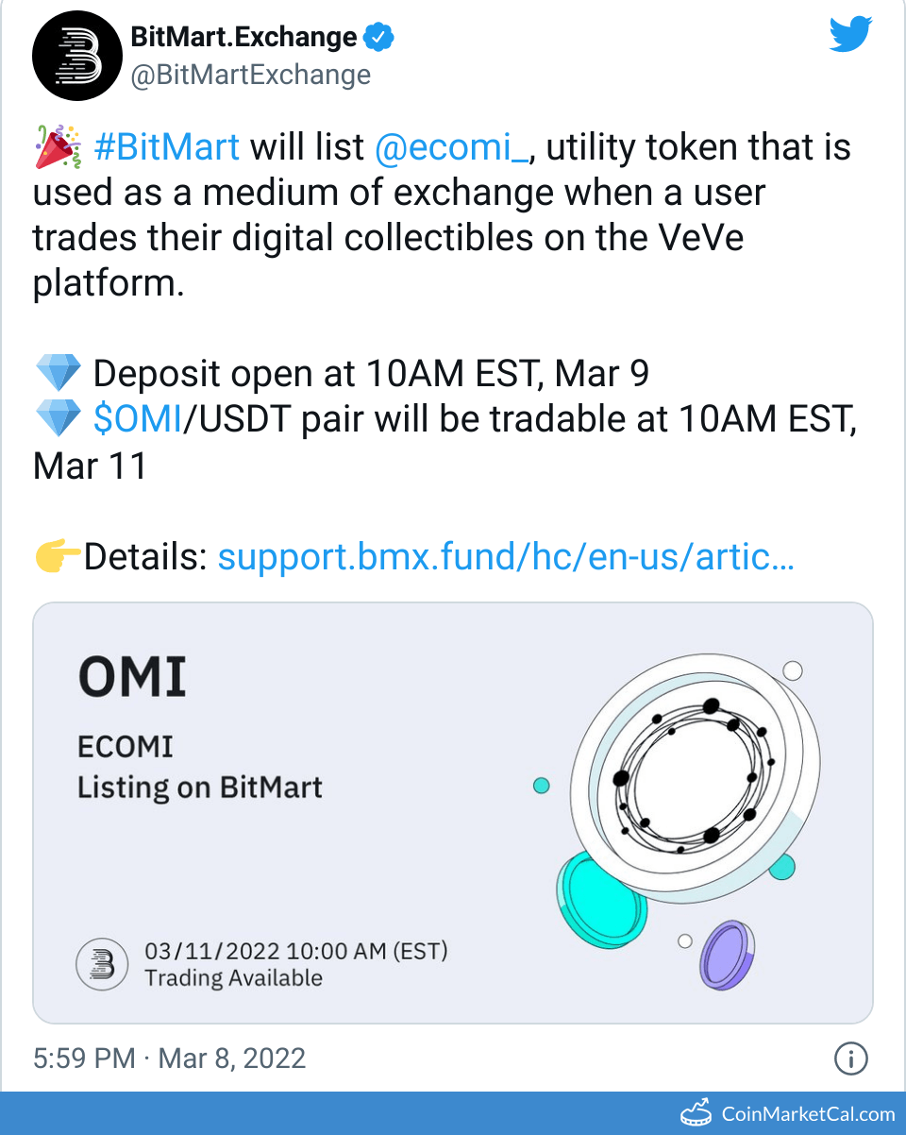This screenshot has height=1135, width=906.
Task: Click the pointing finger emoji before Details
Action: (58, 557)
